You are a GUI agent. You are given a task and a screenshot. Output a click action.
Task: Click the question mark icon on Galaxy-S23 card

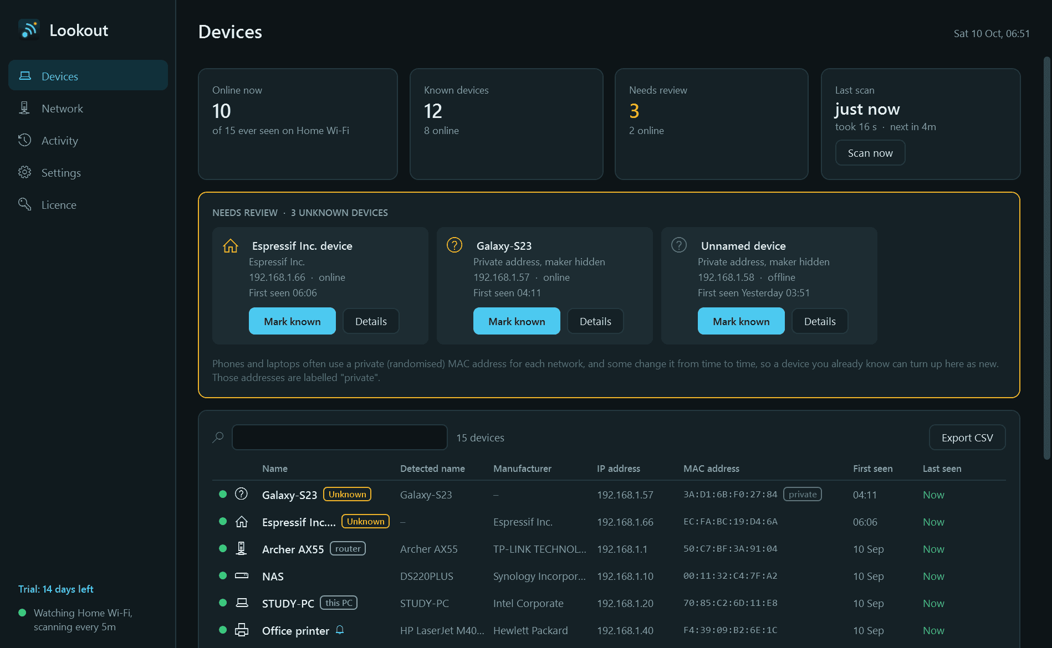point(454,245)
